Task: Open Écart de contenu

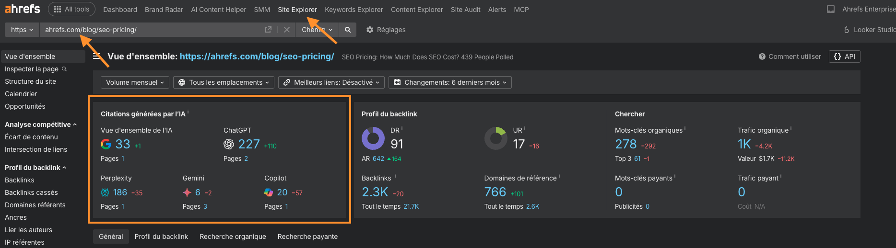Action: coord(31,137)
